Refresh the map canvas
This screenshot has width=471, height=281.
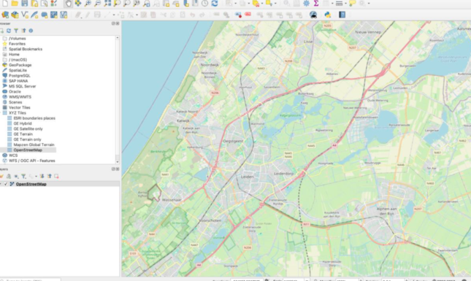tap(215, 4)
